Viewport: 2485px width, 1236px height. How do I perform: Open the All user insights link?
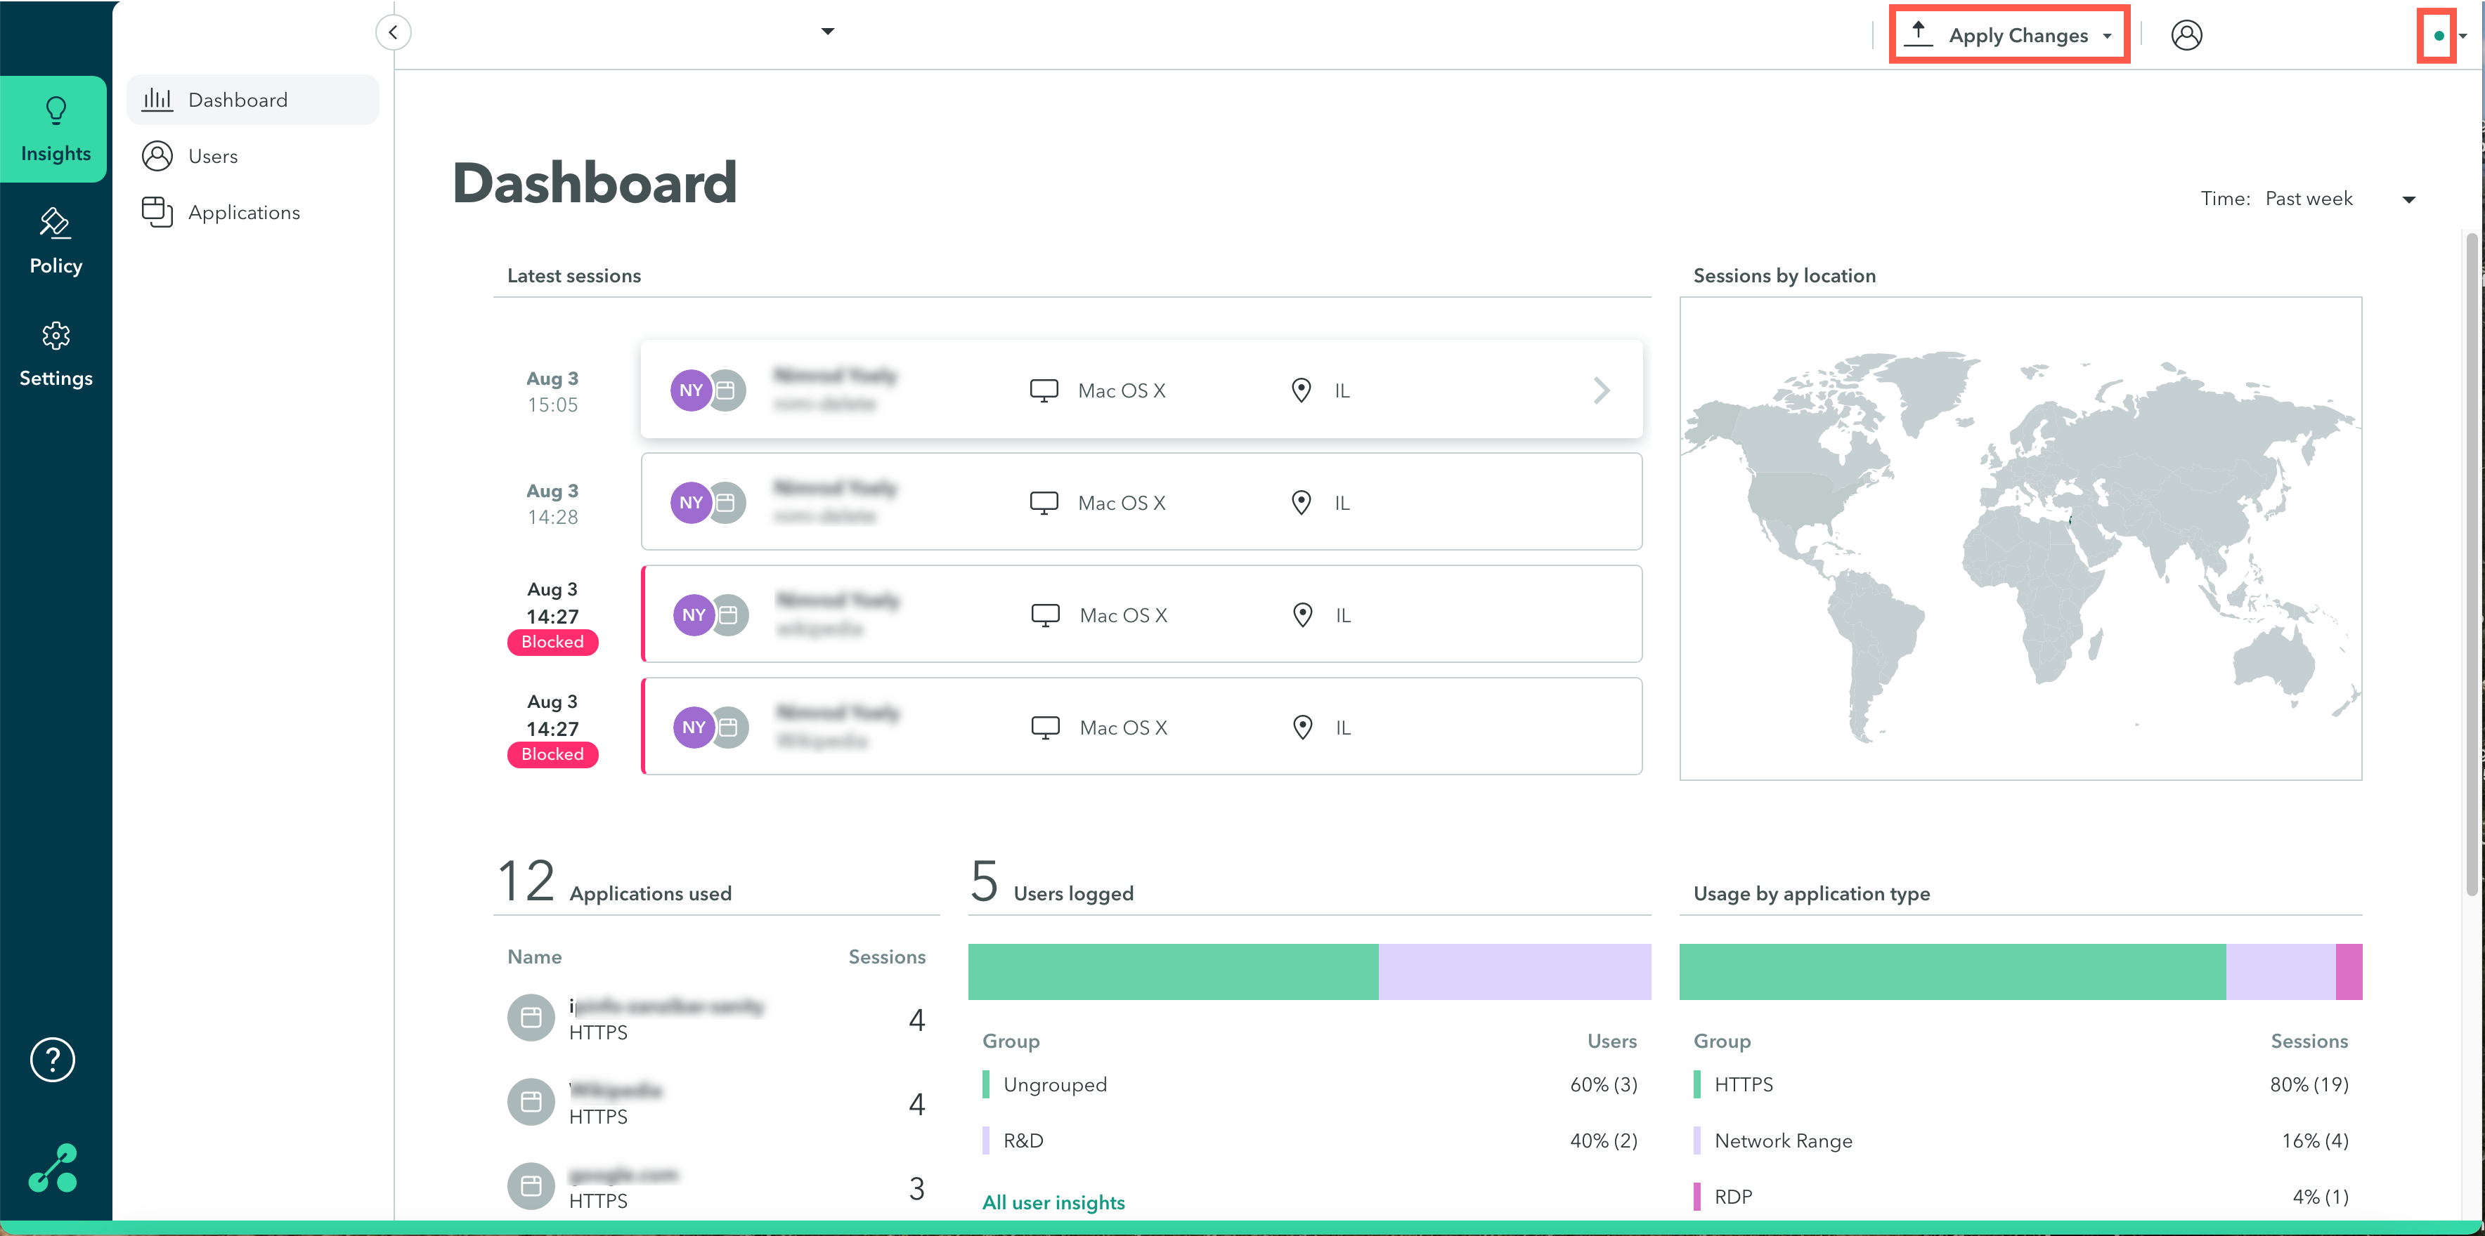(1053, 1202)
